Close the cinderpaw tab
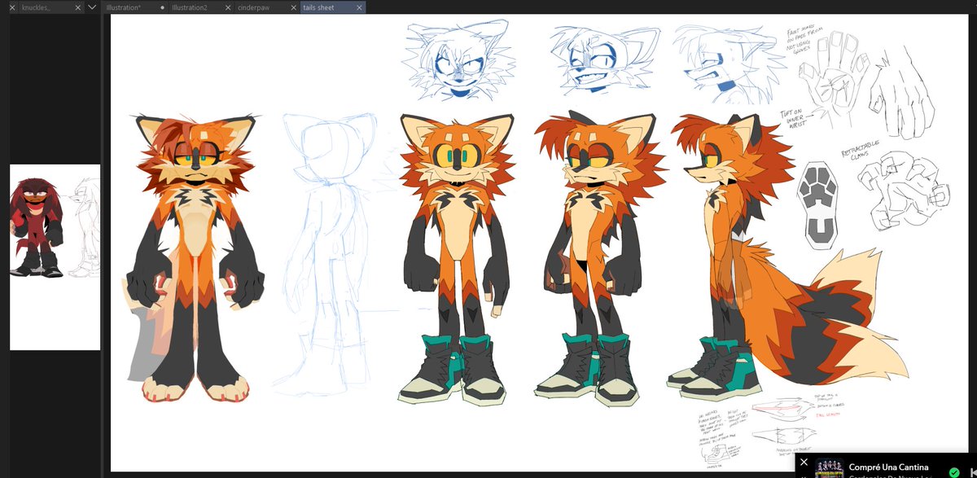Image resolution: width=977 pixels, height=478 pixels. click(x=292, y=7)
